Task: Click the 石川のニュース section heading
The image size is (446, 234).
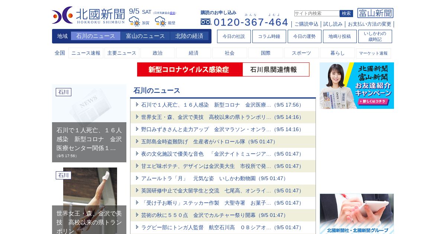Action: click(x=157, y=91)
